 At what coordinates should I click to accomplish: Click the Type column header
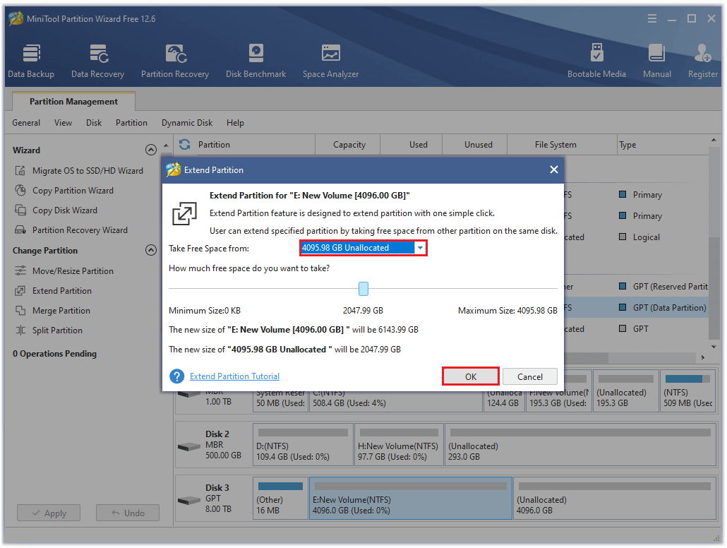coord(663,144)
